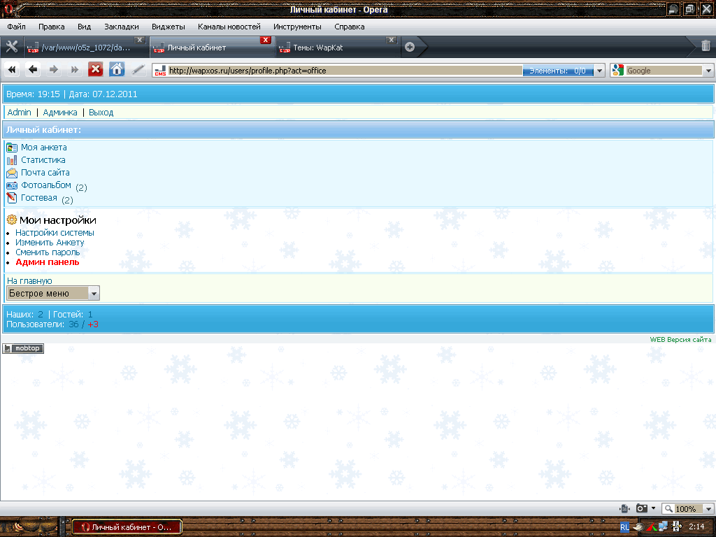Click the RL language tray indicator
Viewport: 716px width, 537px height.
(x=624, y=527)
